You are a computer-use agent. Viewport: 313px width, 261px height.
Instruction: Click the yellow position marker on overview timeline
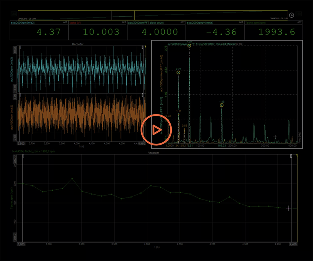click(x=134, y=15)
